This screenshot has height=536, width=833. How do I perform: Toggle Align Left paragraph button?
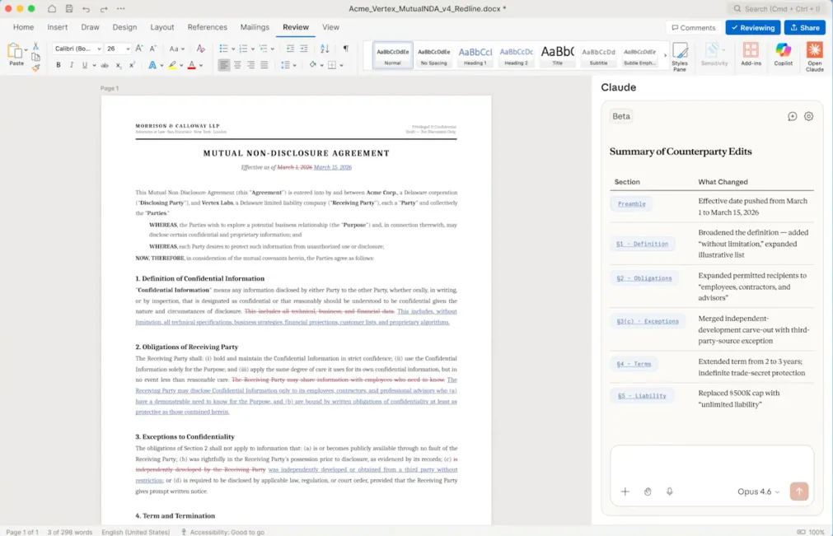tap(223, 65)
